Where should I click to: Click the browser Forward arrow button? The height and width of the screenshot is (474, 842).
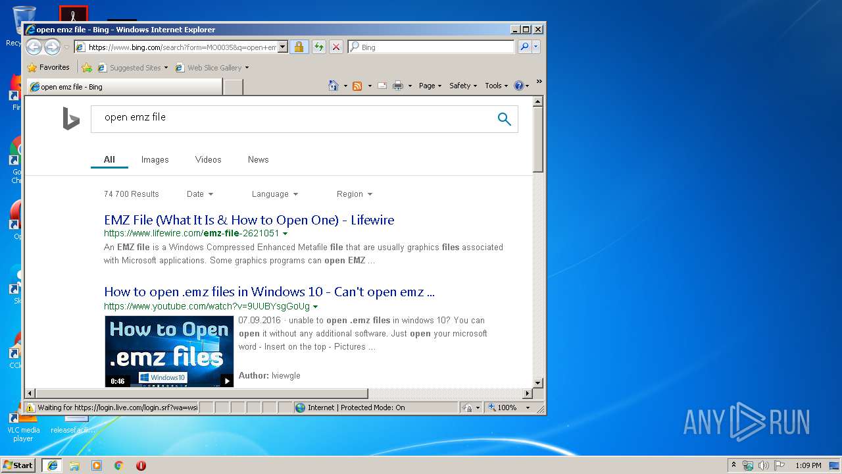(52, 47)
